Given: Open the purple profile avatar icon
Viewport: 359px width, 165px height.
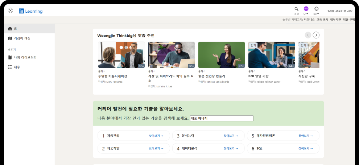Looking at the screenshot, I should (306, 9).
